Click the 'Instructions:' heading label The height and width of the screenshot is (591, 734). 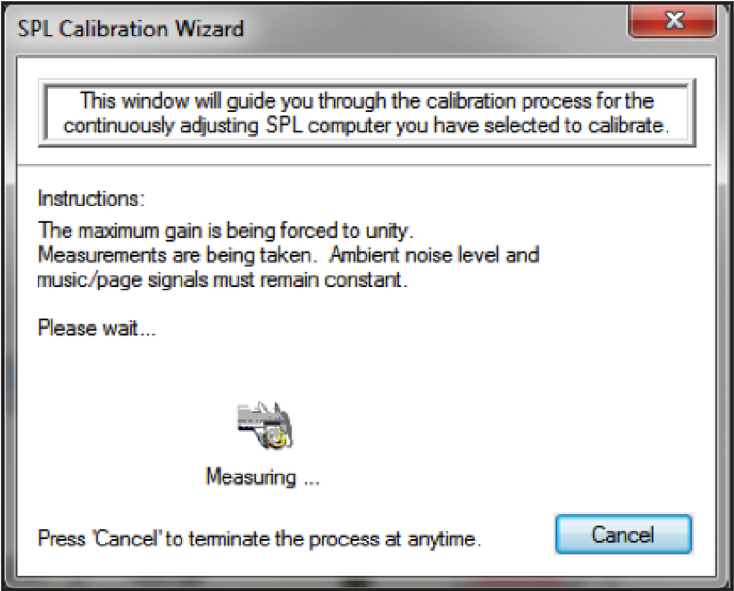91,199
